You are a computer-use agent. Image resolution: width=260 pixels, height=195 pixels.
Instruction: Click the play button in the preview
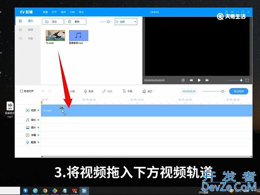(x=199, y=80)
